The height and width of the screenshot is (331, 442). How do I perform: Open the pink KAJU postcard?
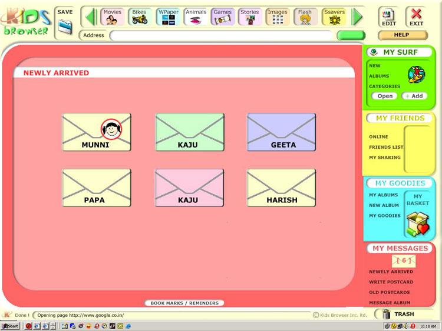coord(190,188)
